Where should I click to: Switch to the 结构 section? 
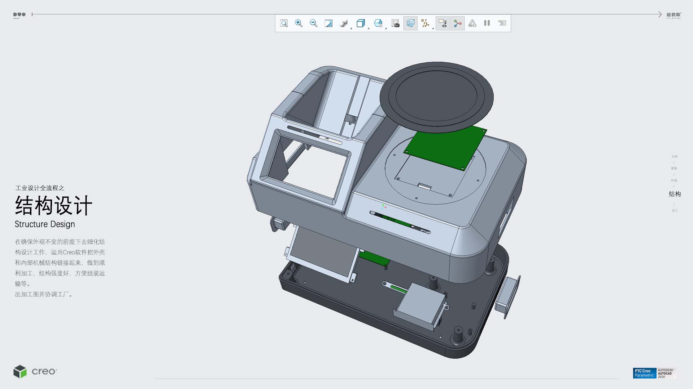(675, 194)
